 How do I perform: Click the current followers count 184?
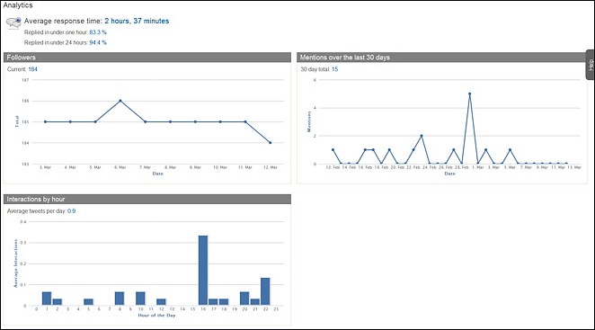32,69
